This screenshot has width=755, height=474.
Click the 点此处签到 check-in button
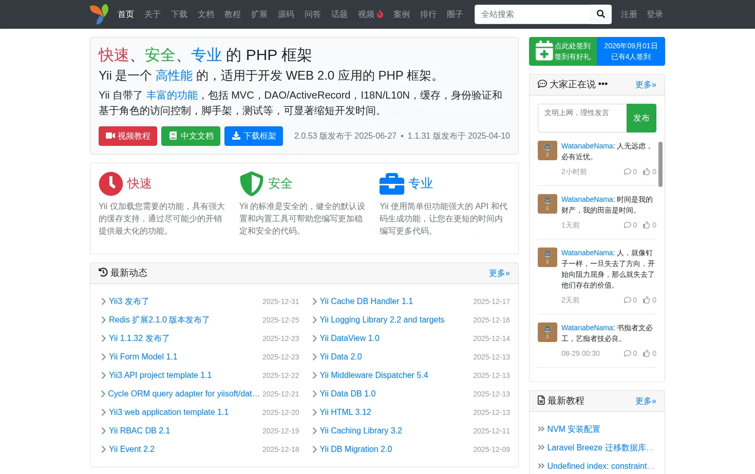tap(563, 51)
